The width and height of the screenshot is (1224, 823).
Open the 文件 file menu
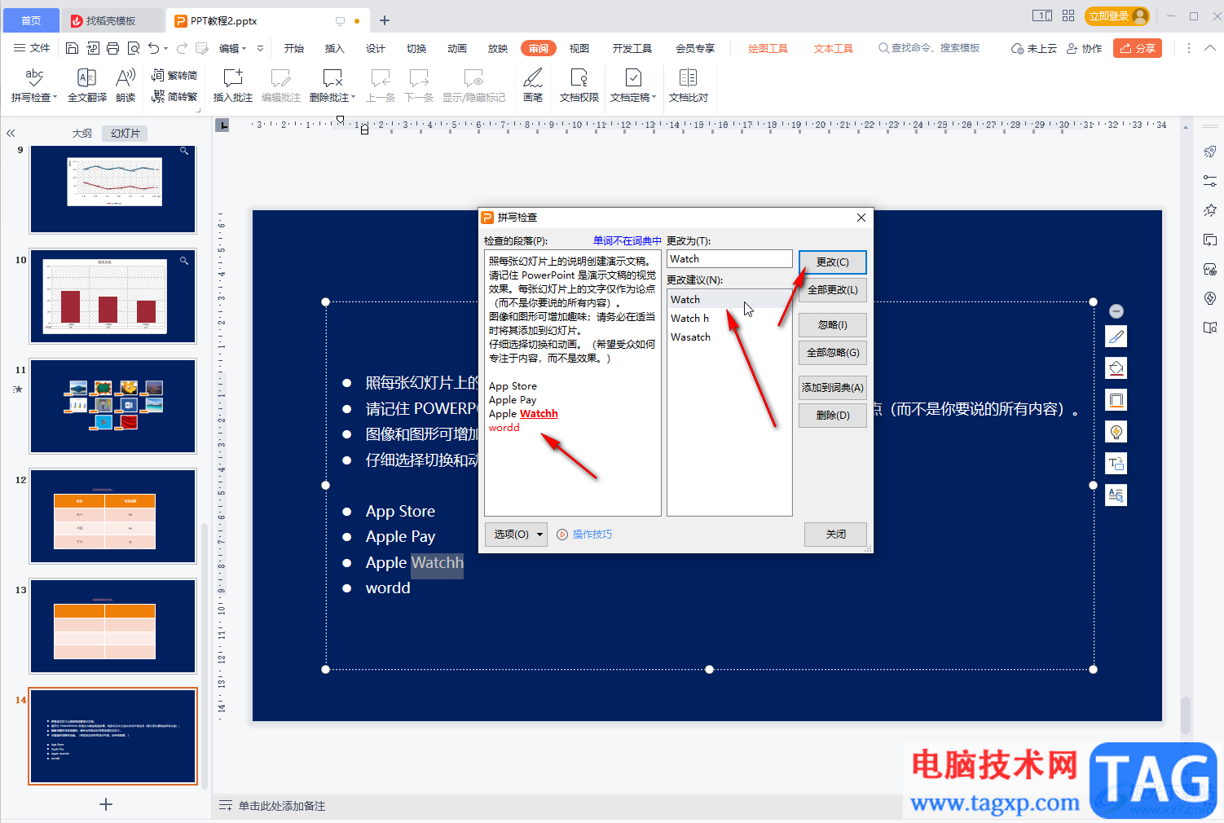click(32, 48)
